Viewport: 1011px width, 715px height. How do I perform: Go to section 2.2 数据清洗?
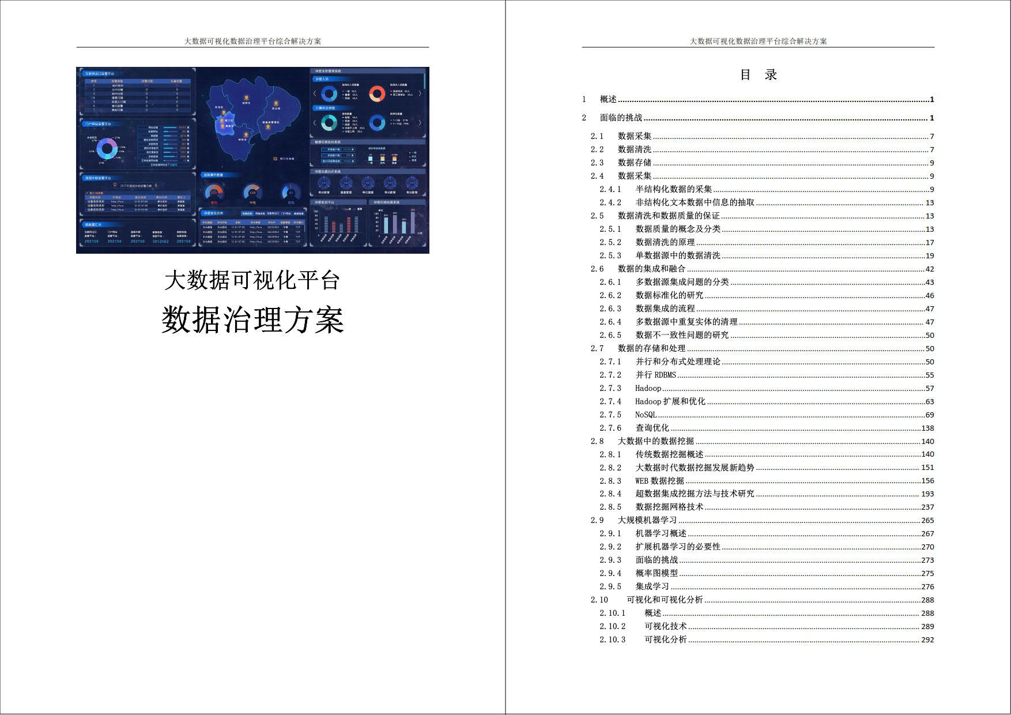tap(762, 149)
